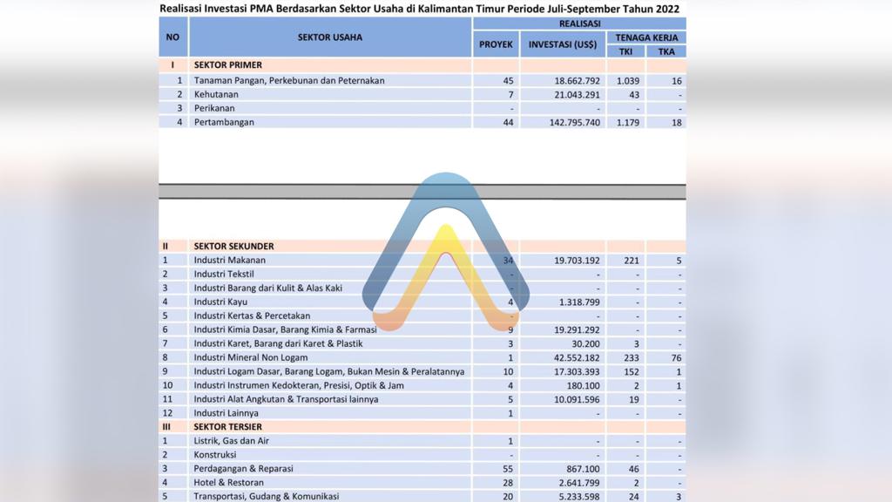This screenshot has height=502, width=892.
Task: Click the TKA sub-column header
Action: point(666,51)
